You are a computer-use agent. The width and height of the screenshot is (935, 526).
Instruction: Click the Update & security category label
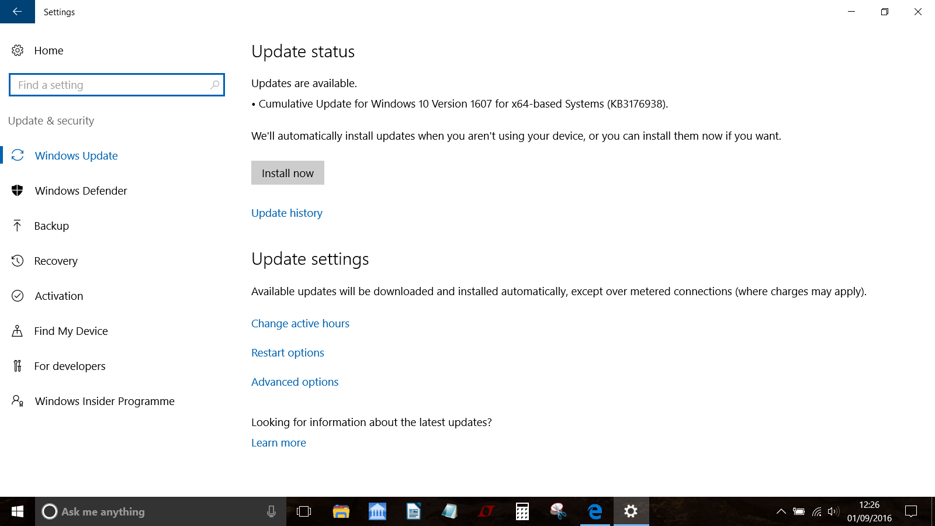[x=51, y=120]
